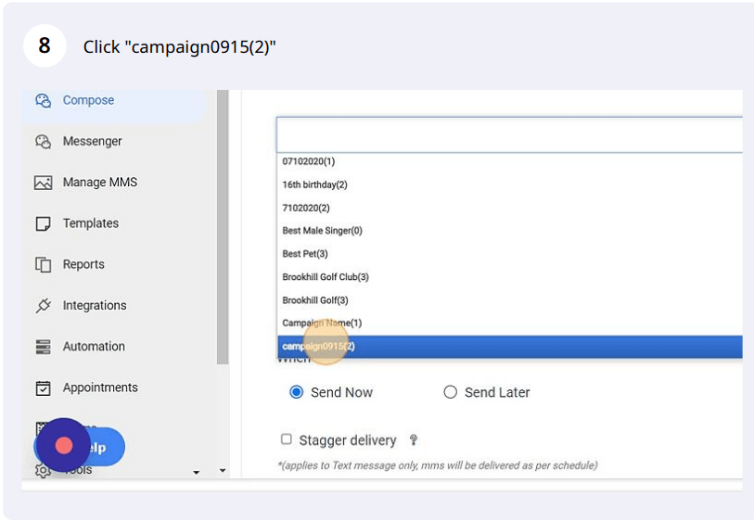Click the Stagger delivery help icon
The width and height of the screenshot is (754, 521).
(414, 440)
